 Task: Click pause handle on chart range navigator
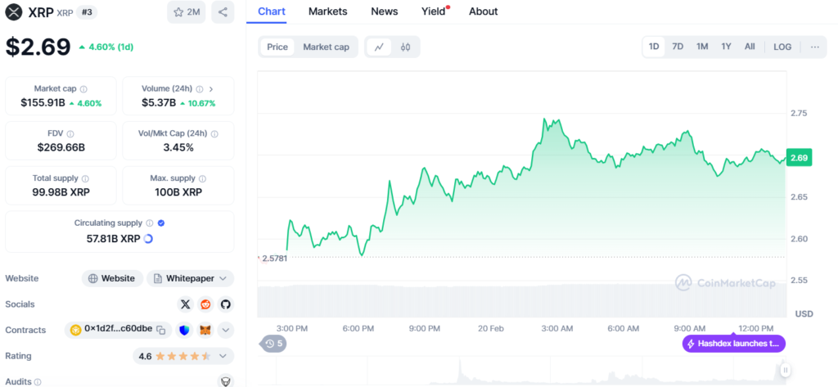point(785,370)
